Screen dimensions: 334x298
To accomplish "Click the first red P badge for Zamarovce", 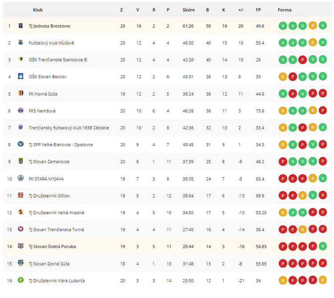I will click(283, 161).
